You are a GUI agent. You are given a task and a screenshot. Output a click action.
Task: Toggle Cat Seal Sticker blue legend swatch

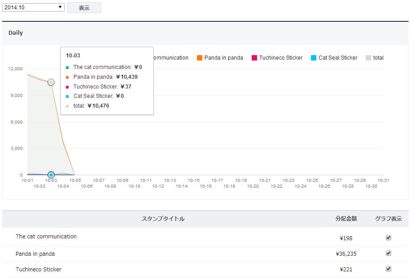(x=314, y=58)
